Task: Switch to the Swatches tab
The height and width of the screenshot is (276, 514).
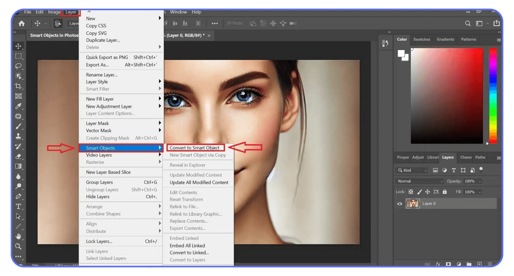Action: [422, 39]
